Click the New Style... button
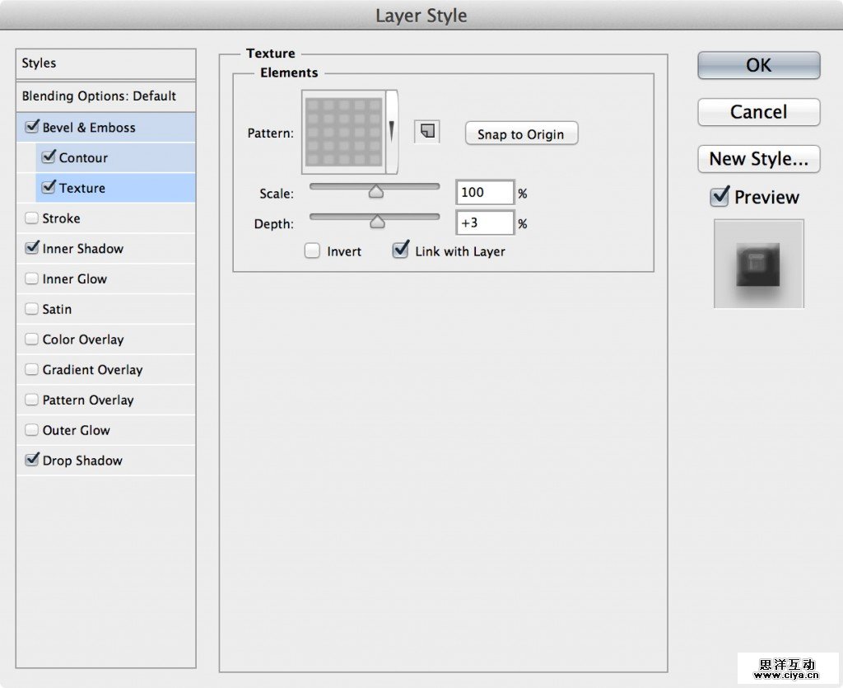843x688 pixels. (x=758, y=159)
